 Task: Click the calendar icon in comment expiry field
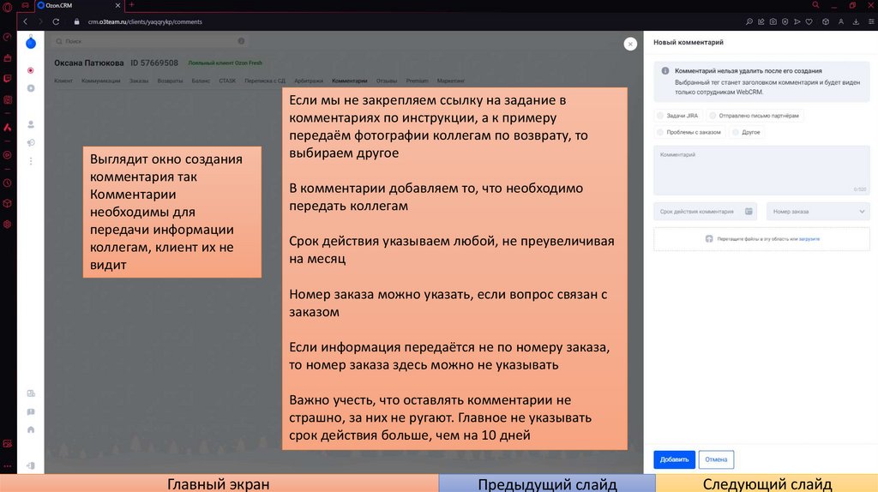pyautogui.click(x=749, y=211)
